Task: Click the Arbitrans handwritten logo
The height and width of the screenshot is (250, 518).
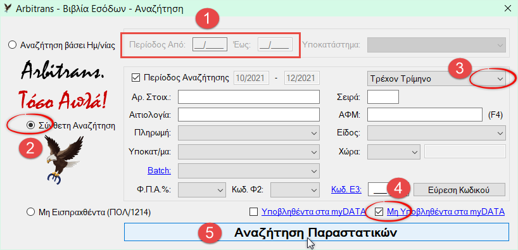Action: (62, 70)
